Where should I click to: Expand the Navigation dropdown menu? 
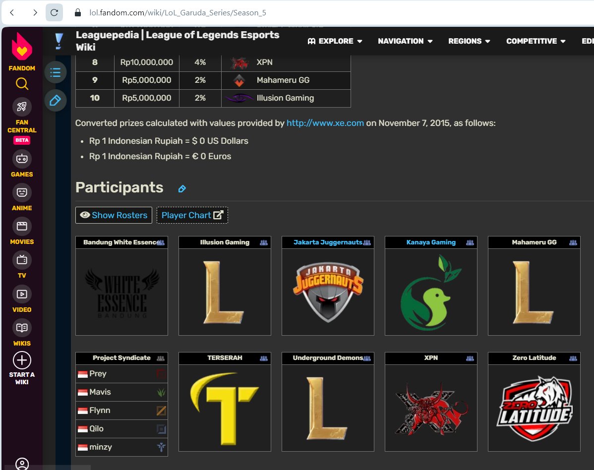[x=405, y=41]
